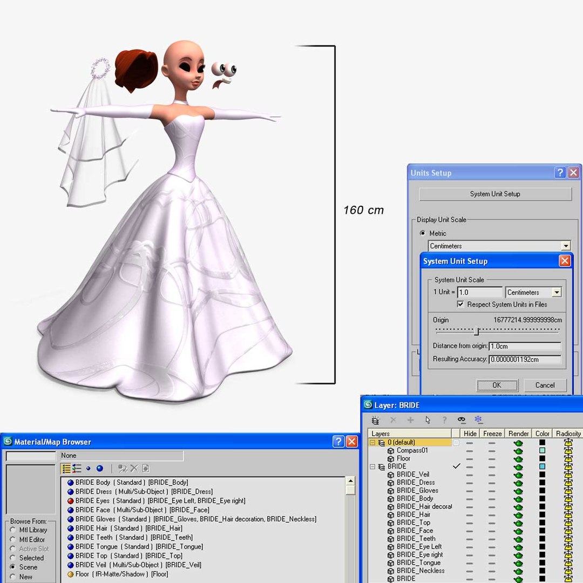Image resolution: width=583 pixels, height=583 pixels.
Task: Select BRIDE_Eye Left in layer list
Action: coord(419,546)
